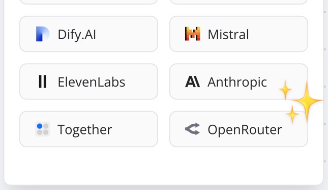Click the blue Dify.AI logo icon
This screenshot has width=328, height=190.
(x=43, y=34)
